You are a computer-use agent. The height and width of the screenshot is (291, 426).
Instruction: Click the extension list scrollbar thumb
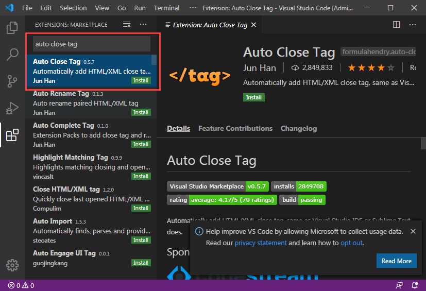pyautogui.click(x=154, y=60)
